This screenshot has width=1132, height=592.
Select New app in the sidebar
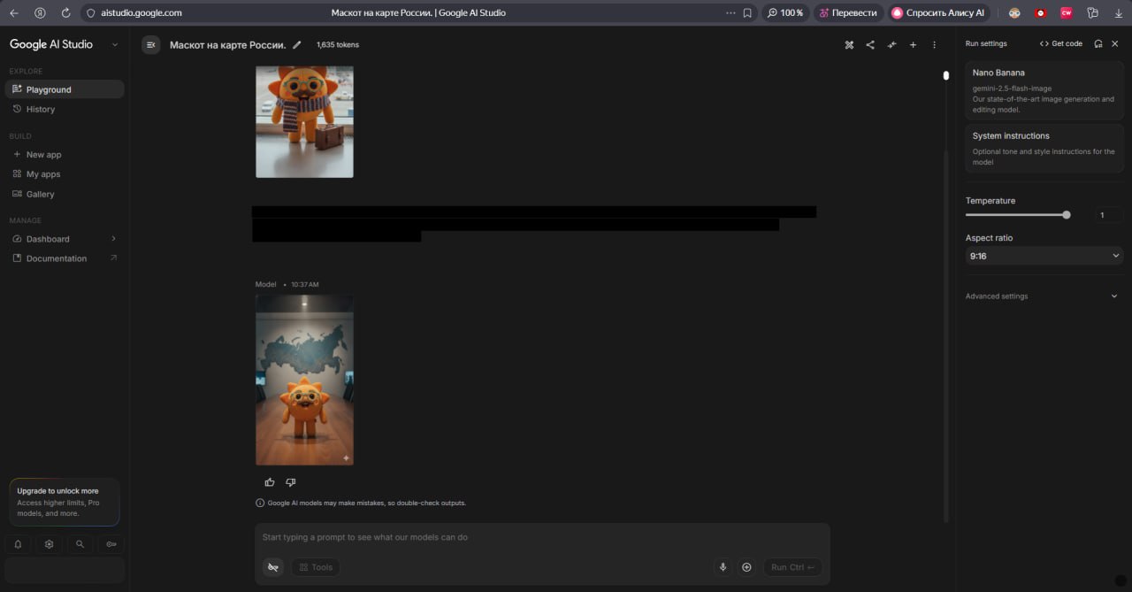coord(64,155)
